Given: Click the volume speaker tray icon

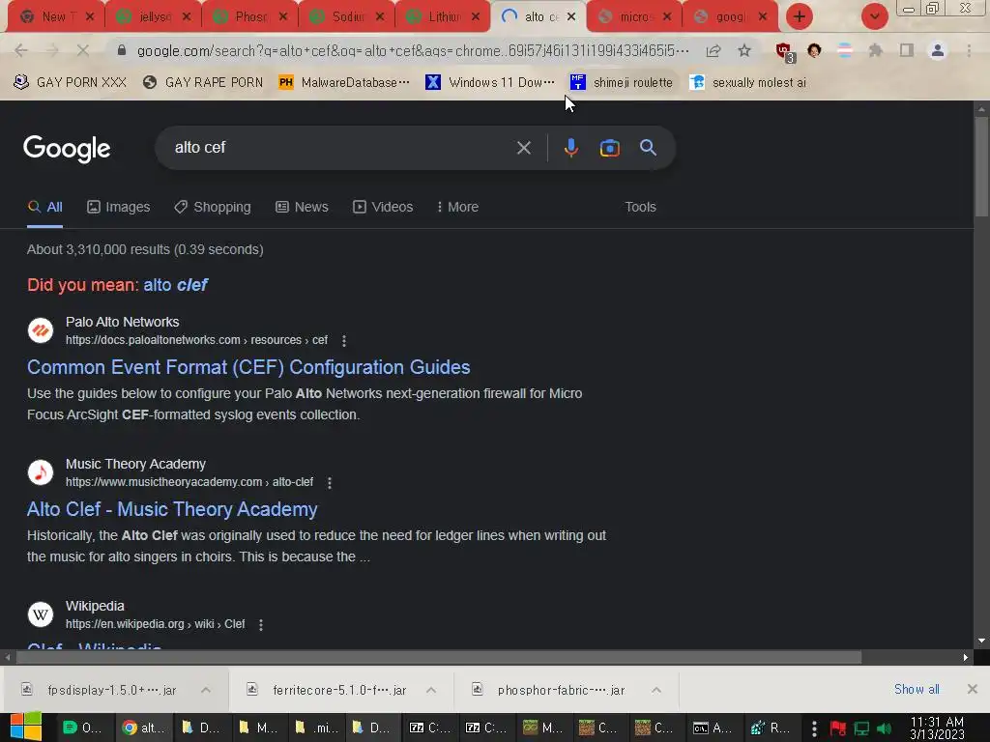Looking at the screenshot, I should click(x=884, y=728).
